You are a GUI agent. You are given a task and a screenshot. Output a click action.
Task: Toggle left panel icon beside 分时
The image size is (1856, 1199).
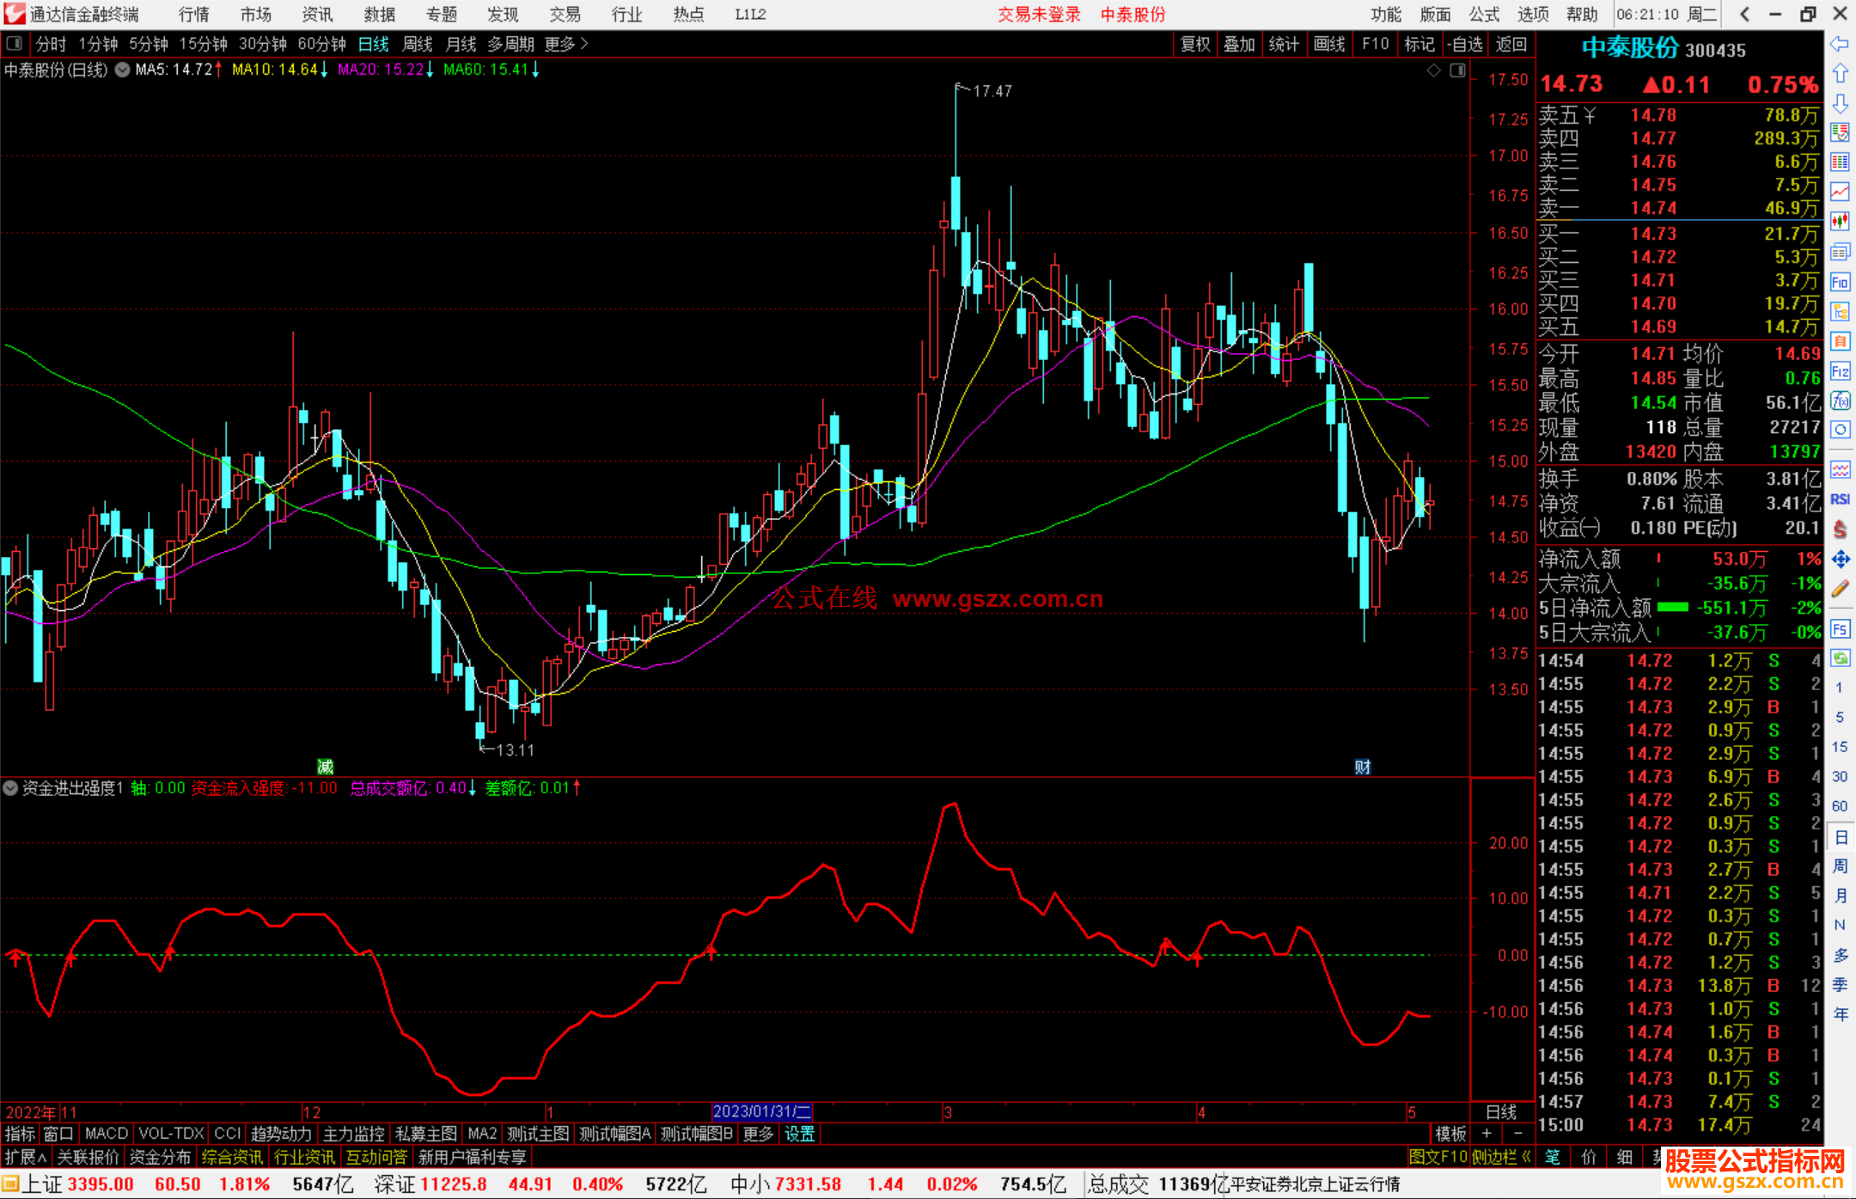tap(14, 43)
